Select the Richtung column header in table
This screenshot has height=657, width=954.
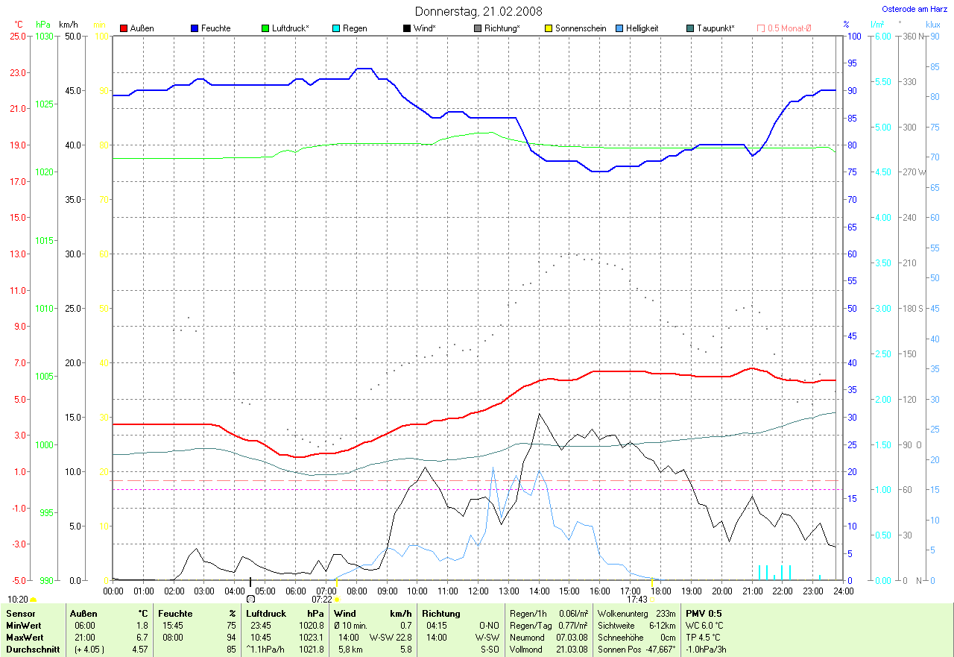440,613
